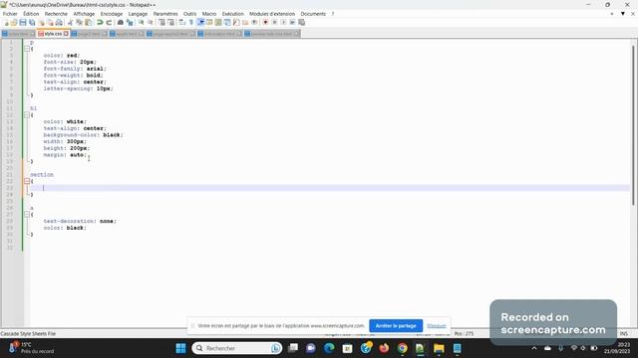Screen dimensions: 638x358
Task: Click the Print toolbar icon
Action: (59, 22)
